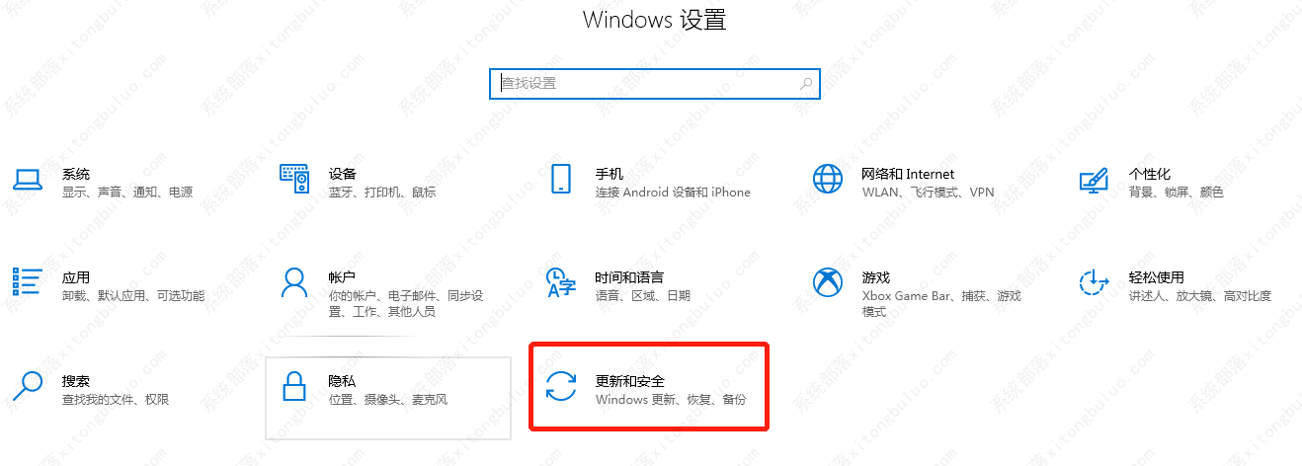Open the 系统 laptop icon

(28, 179)
